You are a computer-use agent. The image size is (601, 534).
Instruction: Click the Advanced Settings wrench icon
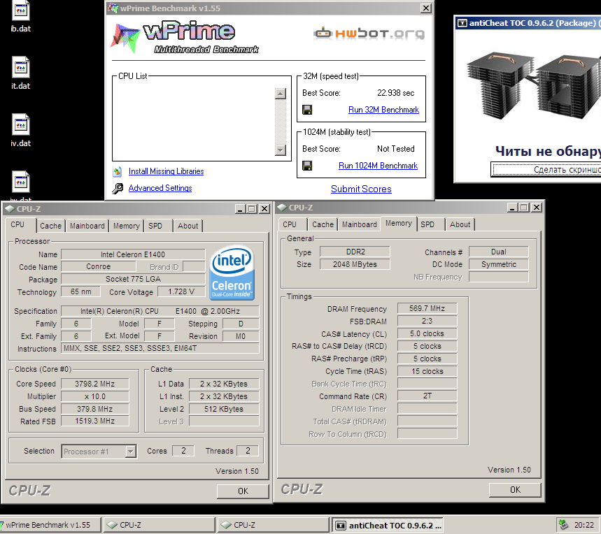pos(118,188)
